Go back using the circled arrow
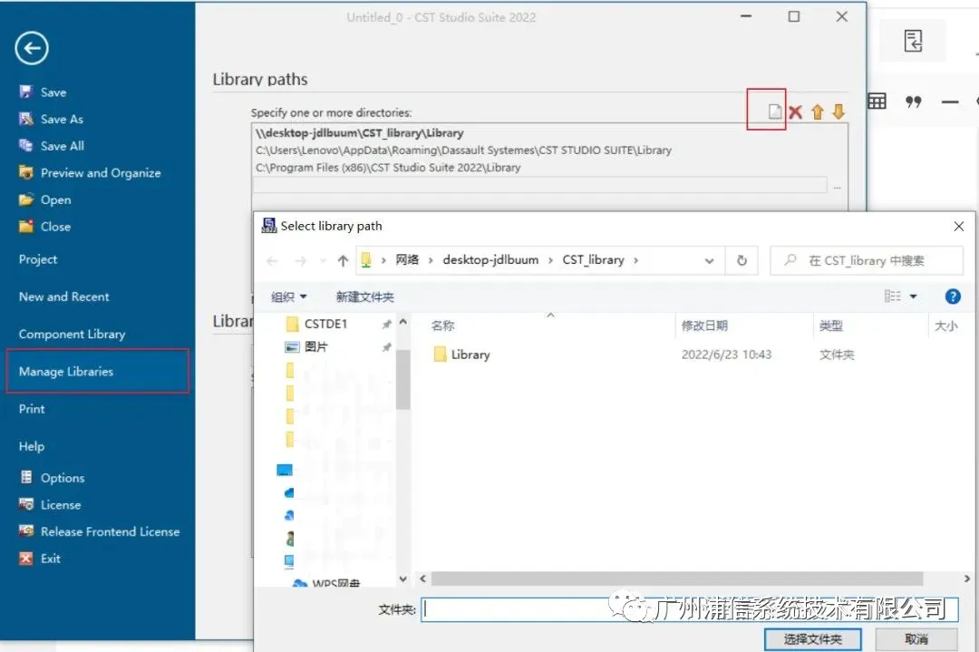This screenshot has width=979, height=652. [32, 48]
